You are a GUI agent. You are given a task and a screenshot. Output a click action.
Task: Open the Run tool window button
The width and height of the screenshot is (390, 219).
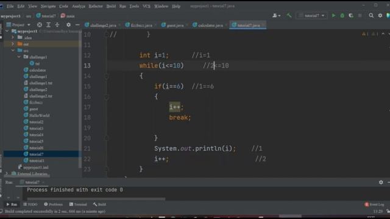coord(12,204)
